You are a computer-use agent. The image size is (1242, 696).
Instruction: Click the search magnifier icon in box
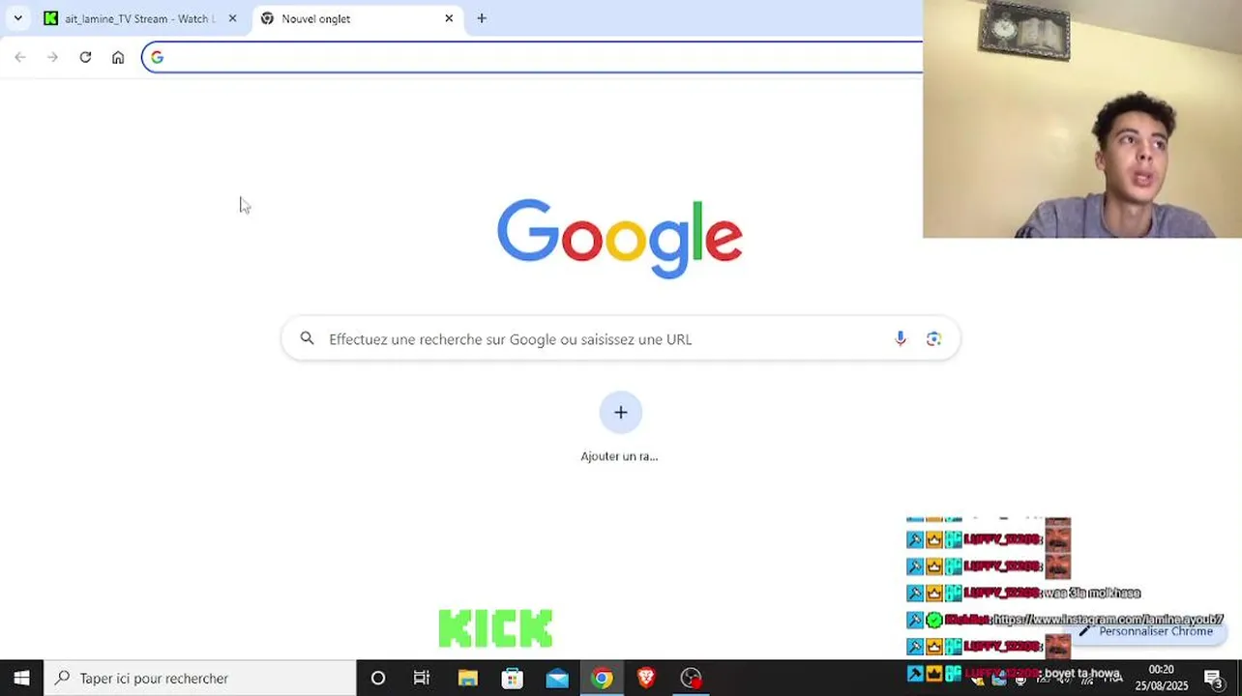point(307,338)
